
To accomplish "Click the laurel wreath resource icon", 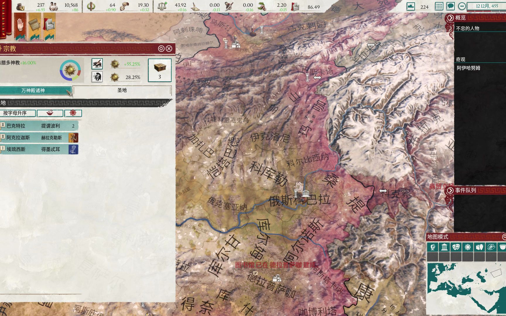I will (91, 6).
